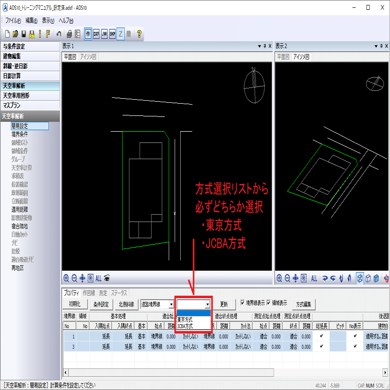
Task: Open the ヘルプ menu
Action: tap(66, 21)
